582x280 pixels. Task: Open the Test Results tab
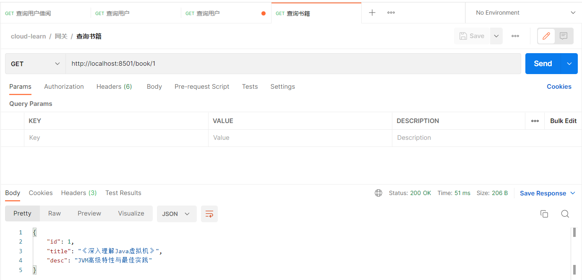[x=123, y=193]
